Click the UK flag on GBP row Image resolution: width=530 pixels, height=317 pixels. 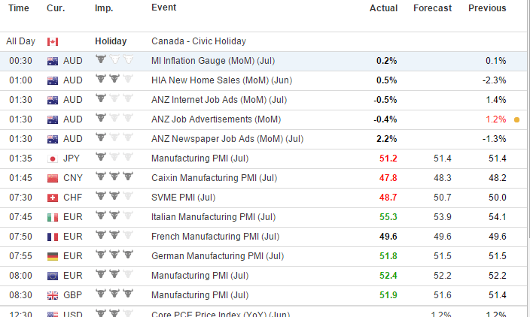(53, 296)
